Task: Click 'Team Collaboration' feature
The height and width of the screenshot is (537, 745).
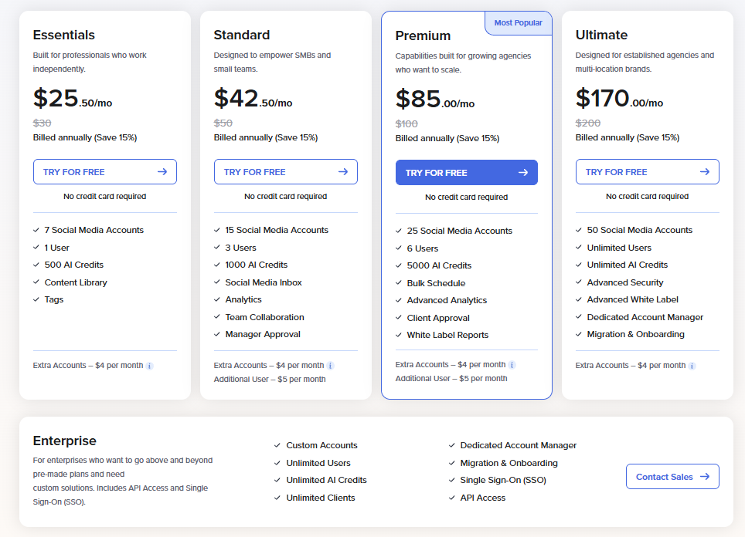Action: pos(264,317)
